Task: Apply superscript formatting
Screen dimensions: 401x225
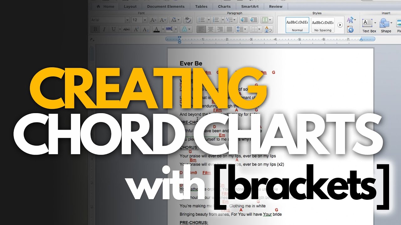Action: 136,29
